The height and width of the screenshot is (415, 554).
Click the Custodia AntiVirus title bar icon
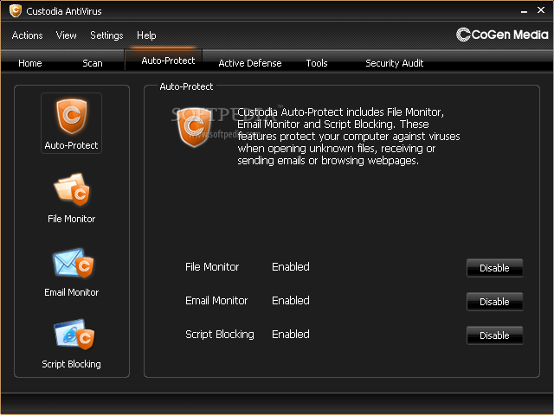click(15, 11)
